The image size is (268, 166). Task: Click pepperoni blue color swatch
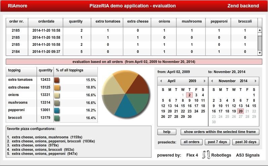pos(57,110)
